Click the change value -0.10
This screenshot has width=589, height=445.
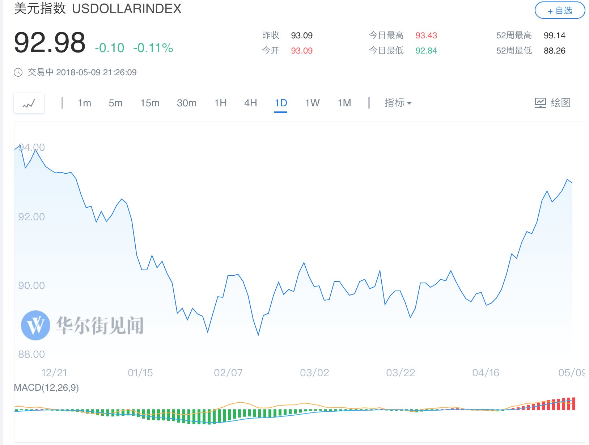(x=109, y=48)
